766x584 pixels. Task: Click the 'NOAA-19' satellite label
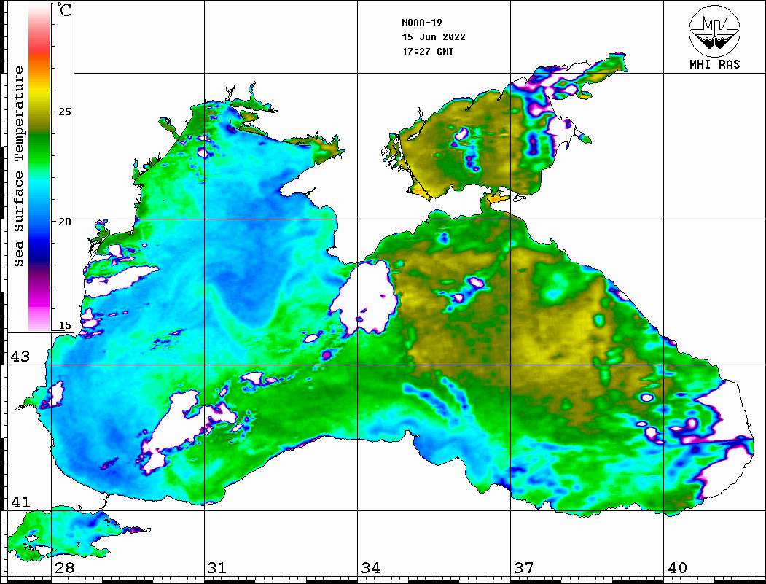pos(422,23)
